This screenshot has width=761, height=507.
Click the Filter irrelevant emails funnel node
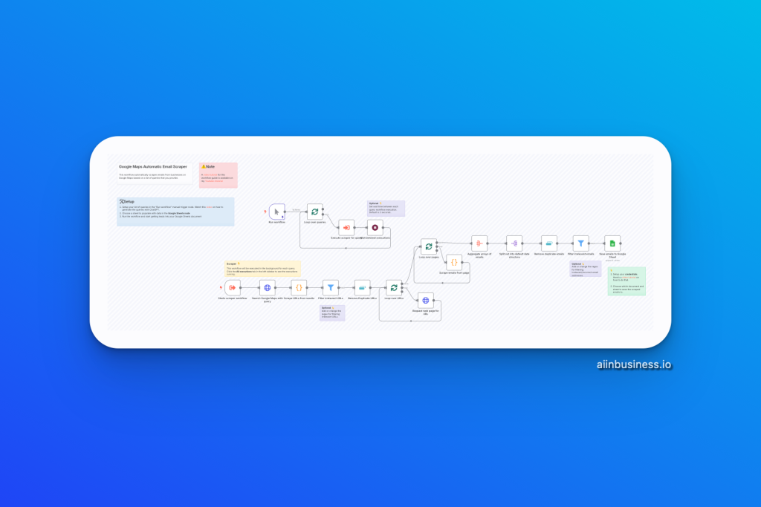581,243
